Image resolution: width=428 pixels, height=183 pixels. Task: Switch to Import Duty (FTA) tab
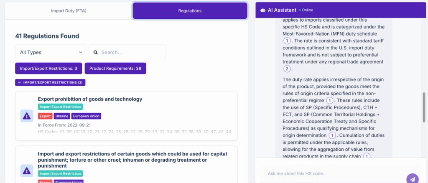[68, 11]
